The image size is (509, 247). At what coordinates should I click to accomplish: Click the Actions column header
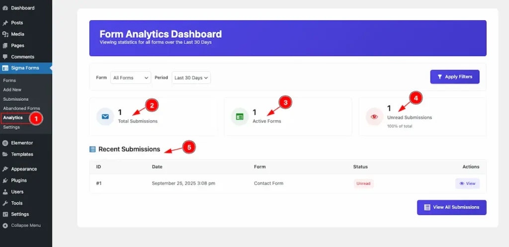pyautogui.click(x=471, y=167)
